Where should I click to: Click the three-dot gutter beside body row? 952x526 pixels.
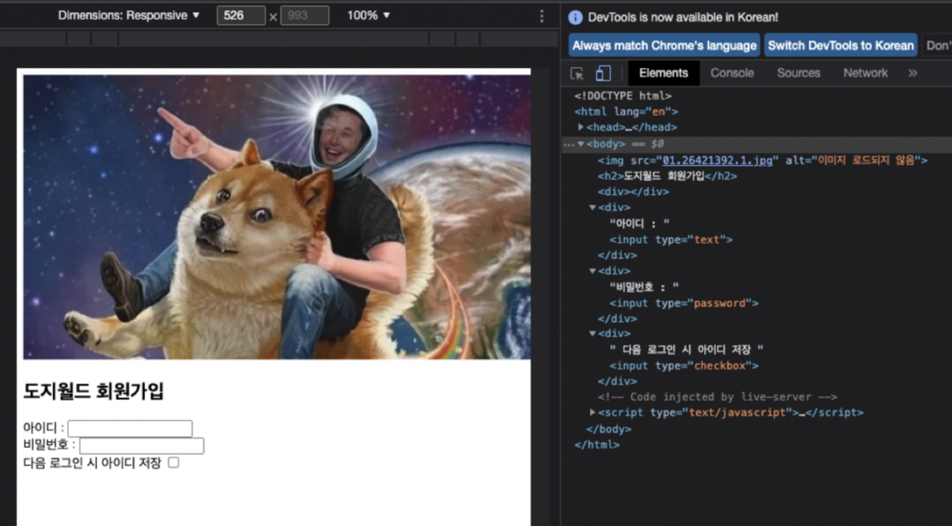coord(568,144)
